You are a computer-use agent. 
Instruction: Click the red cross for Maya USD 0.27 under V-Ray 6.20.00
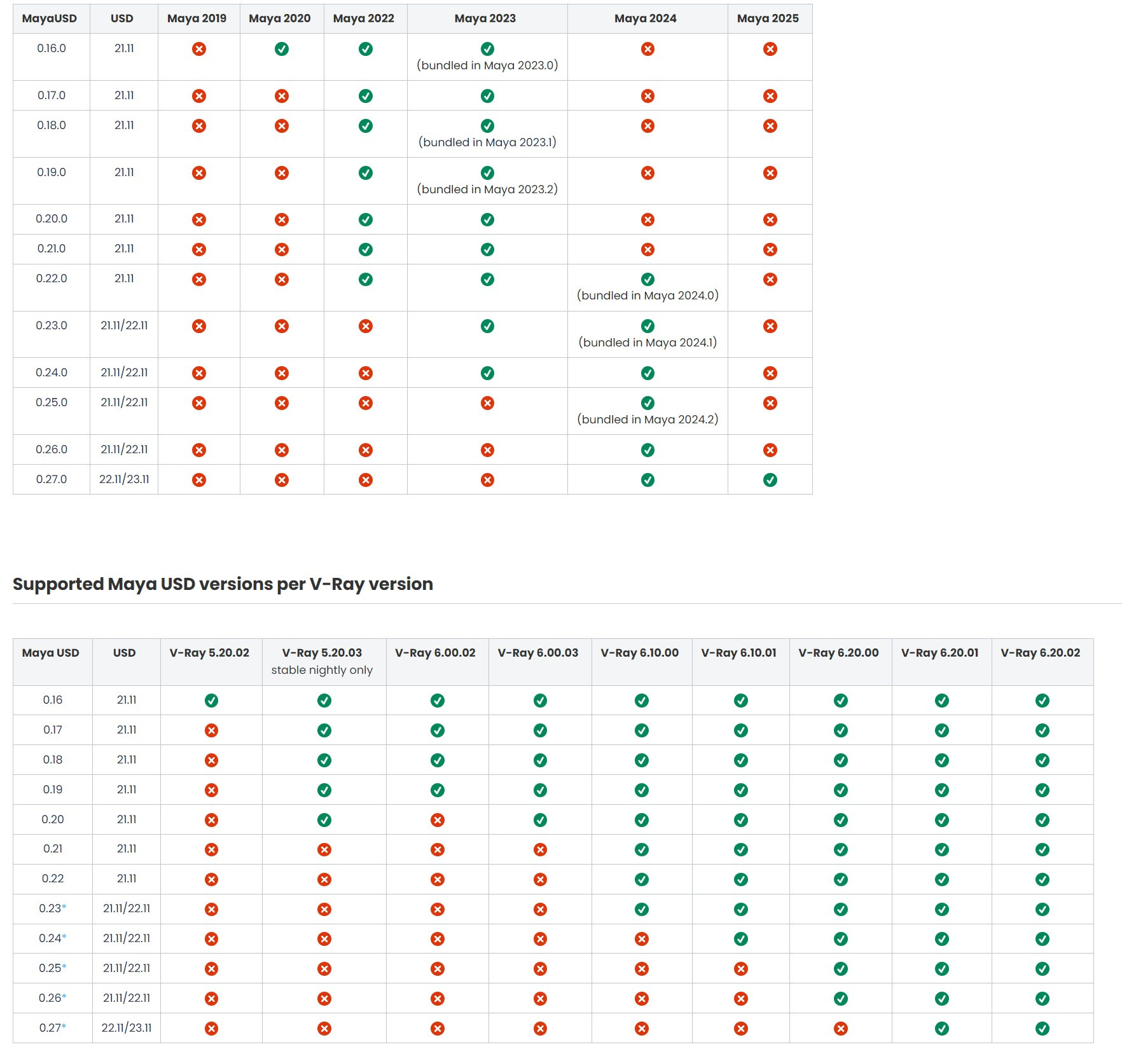click(841, 1029)
